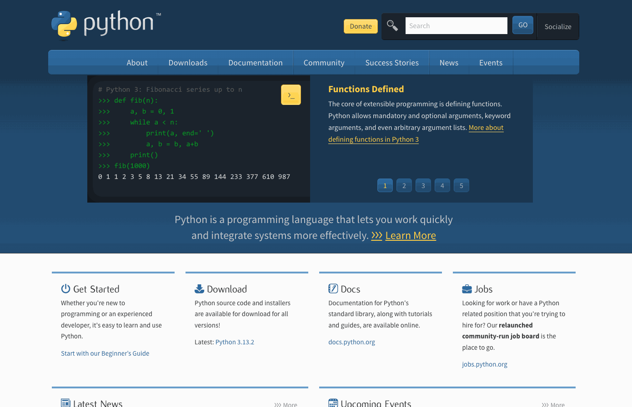Click the 'fib(1000)' code line
This screenshot has height=407, width=632.
124,166
